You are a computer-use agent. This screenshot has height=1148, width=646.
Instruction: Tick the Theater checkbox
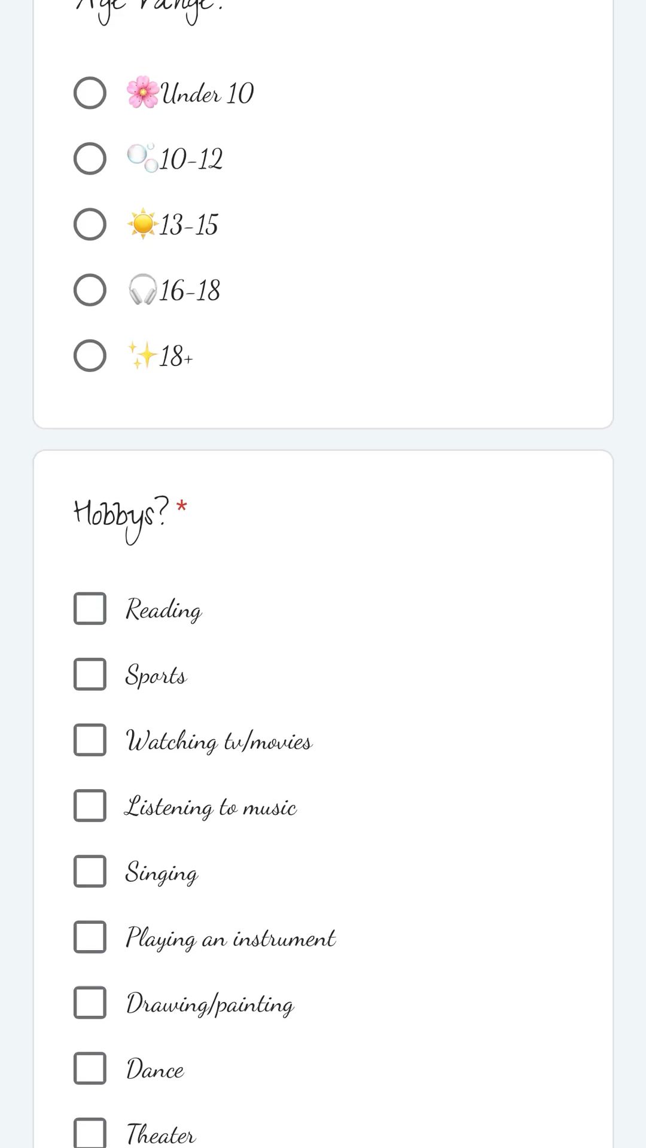point(90,1133)
